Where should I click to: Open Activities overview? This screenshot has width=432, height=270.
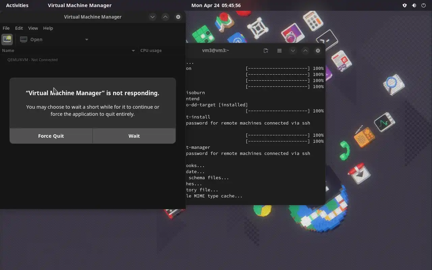click(17, 5)
